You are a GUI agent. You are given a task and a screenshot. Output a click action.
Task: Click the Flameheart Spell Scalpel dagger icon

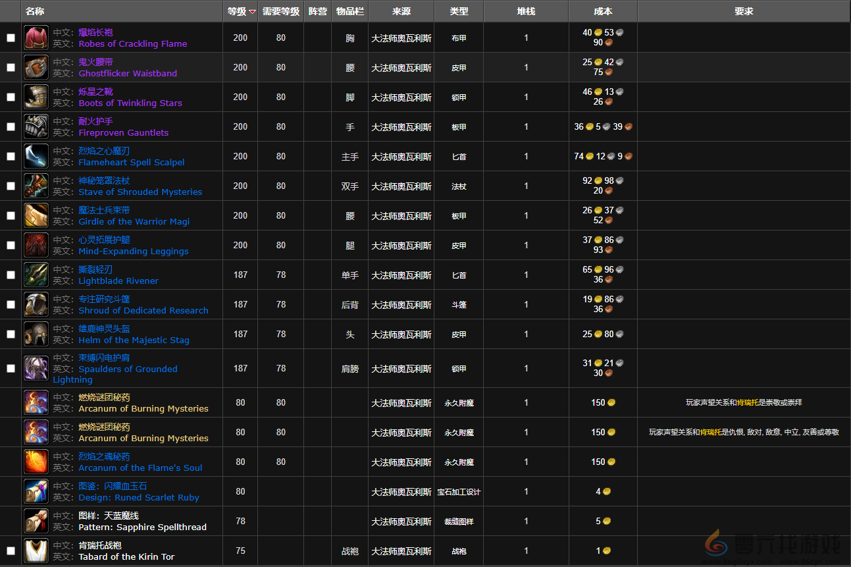pyautogui.click(x=36, y=156)
